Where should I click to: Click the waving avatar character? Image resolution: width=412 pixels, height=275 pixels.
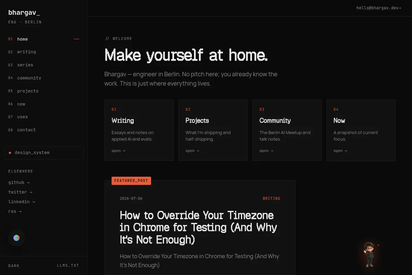pos(369,254)
